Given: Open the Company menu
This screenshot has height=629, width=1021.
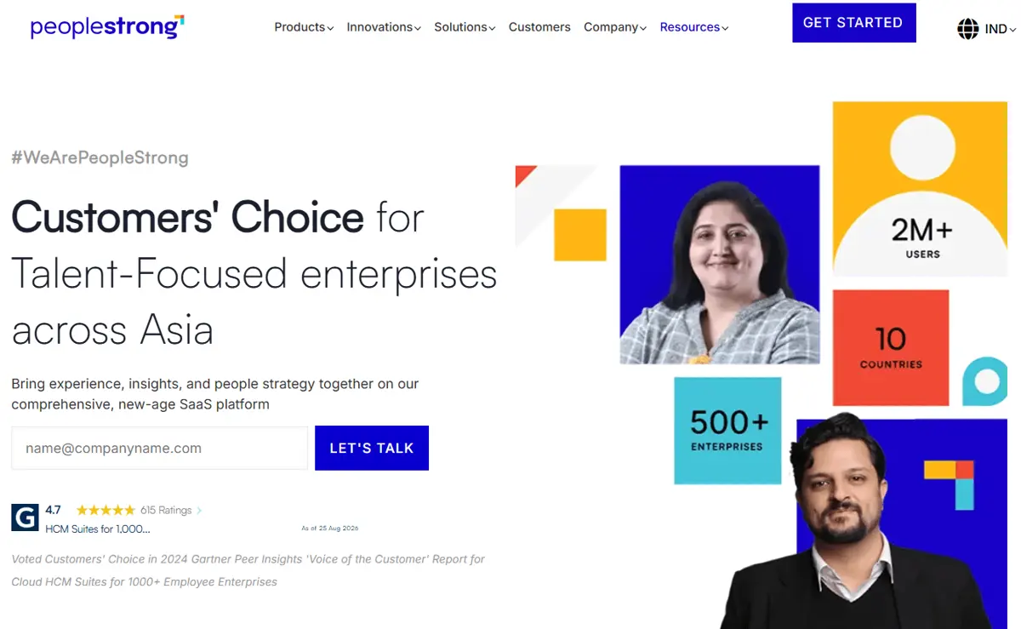Looking at the screenshot, I should click(615, 27).
